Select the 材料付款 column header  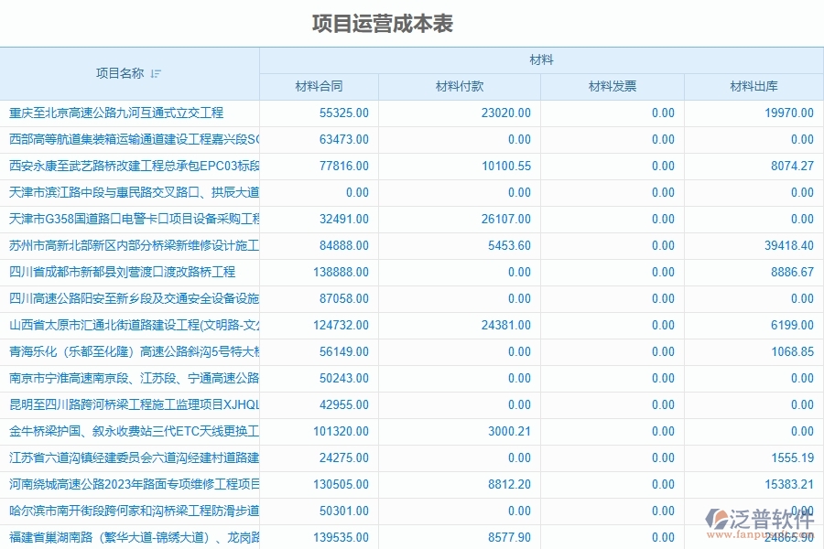point(460,86)
